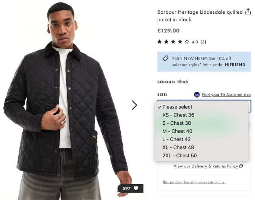
Task: Open the review count (3) link
Action: 203,42
